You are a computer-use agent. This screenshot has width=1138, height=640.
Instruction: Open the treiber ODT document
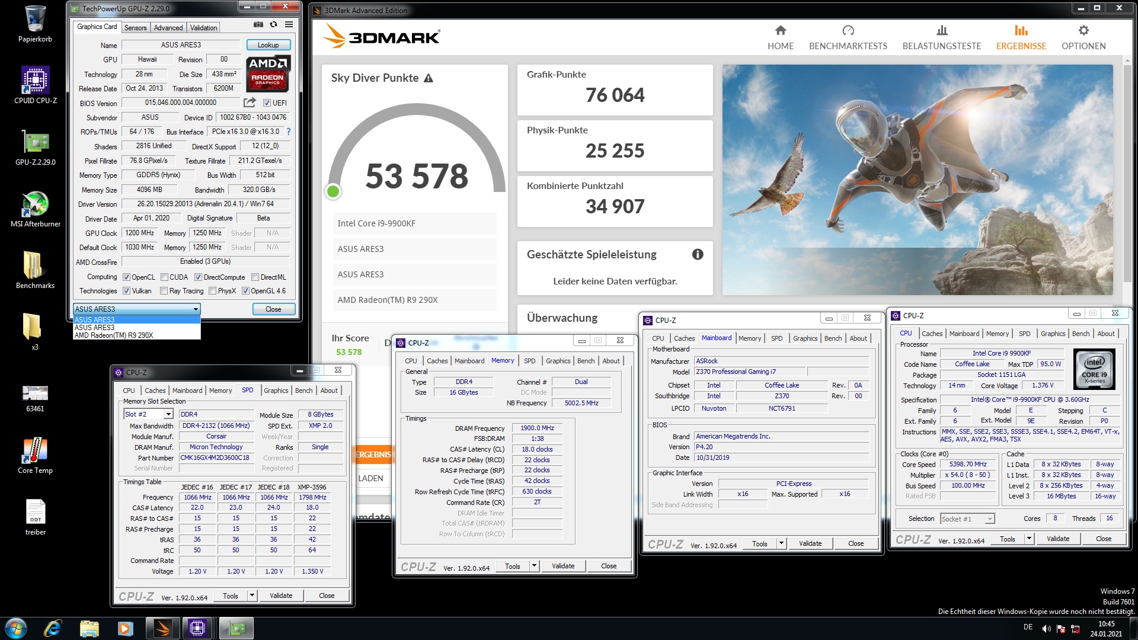coord(35,517)
